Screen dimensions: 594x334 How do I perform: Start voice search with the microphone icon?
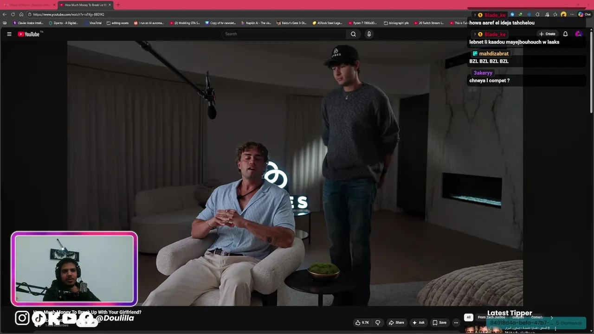tap(369, 34)
